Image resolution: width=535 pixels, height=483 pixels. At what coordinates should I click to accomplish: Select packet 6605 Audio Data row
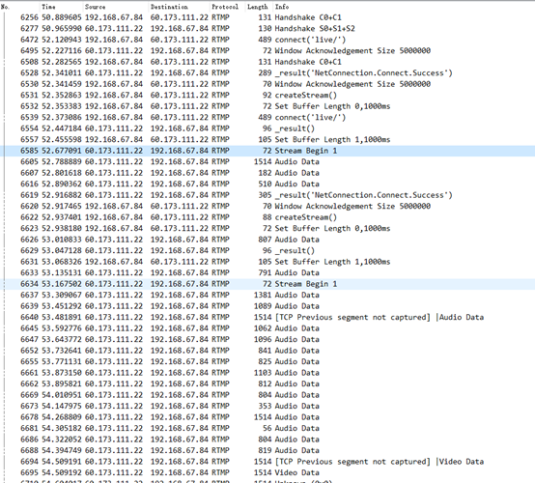point(267,161)
